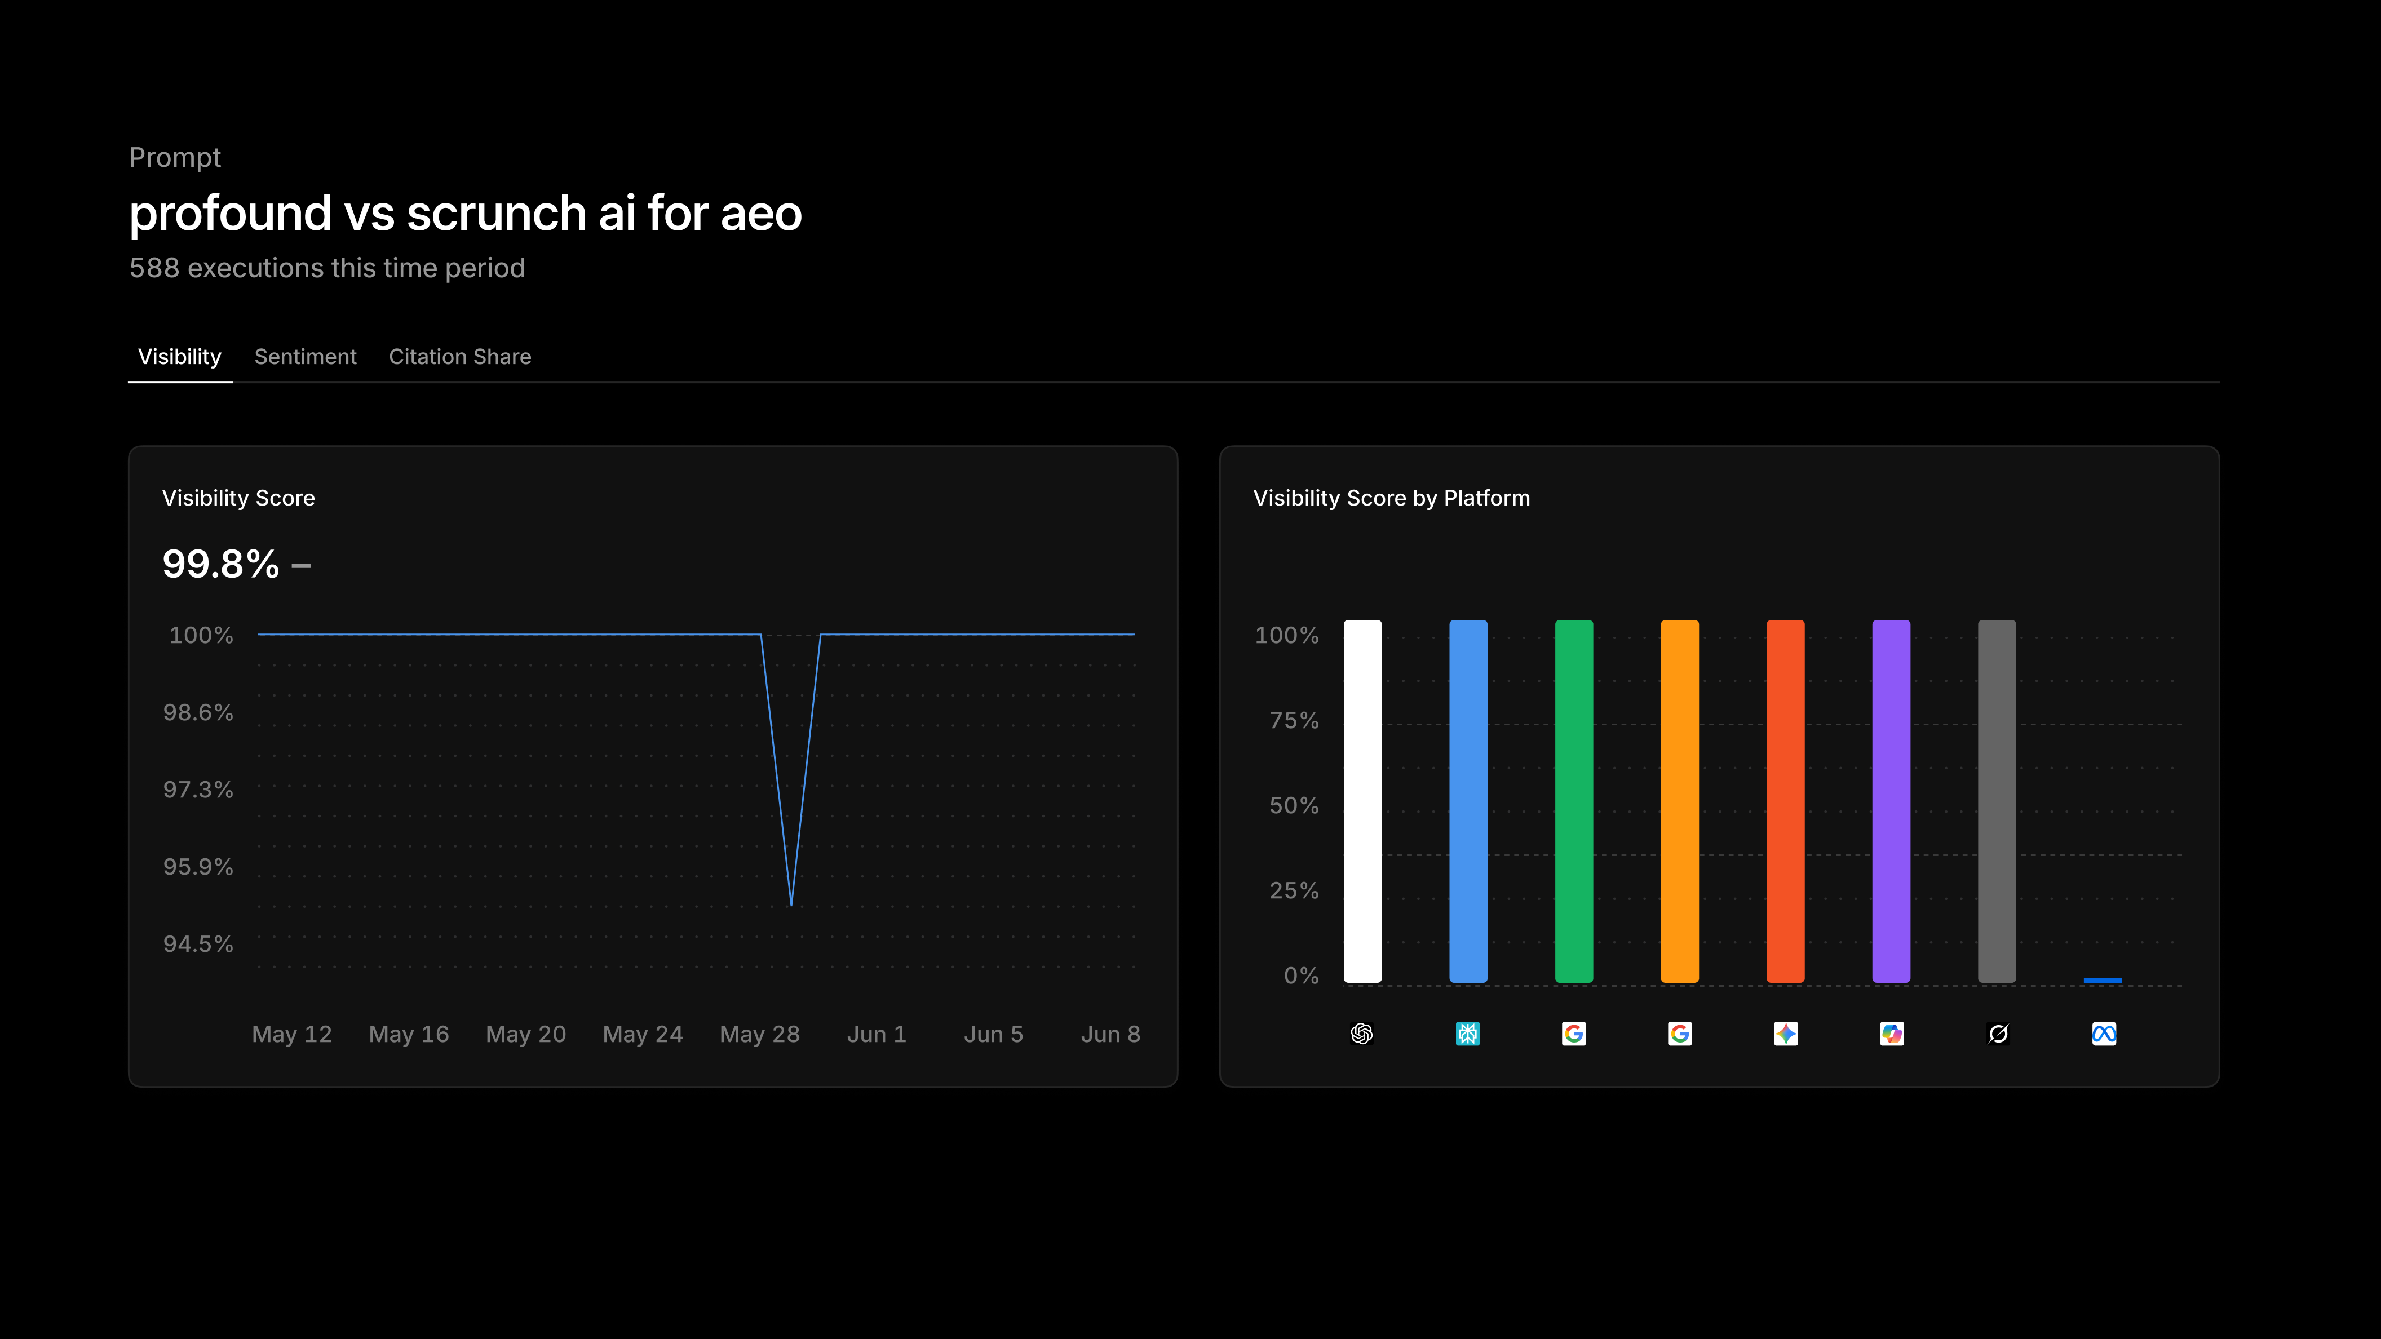Click the "100%" label in the line chart
The height and width of the screenshot is (1339, 2381).
coord(201,635)
